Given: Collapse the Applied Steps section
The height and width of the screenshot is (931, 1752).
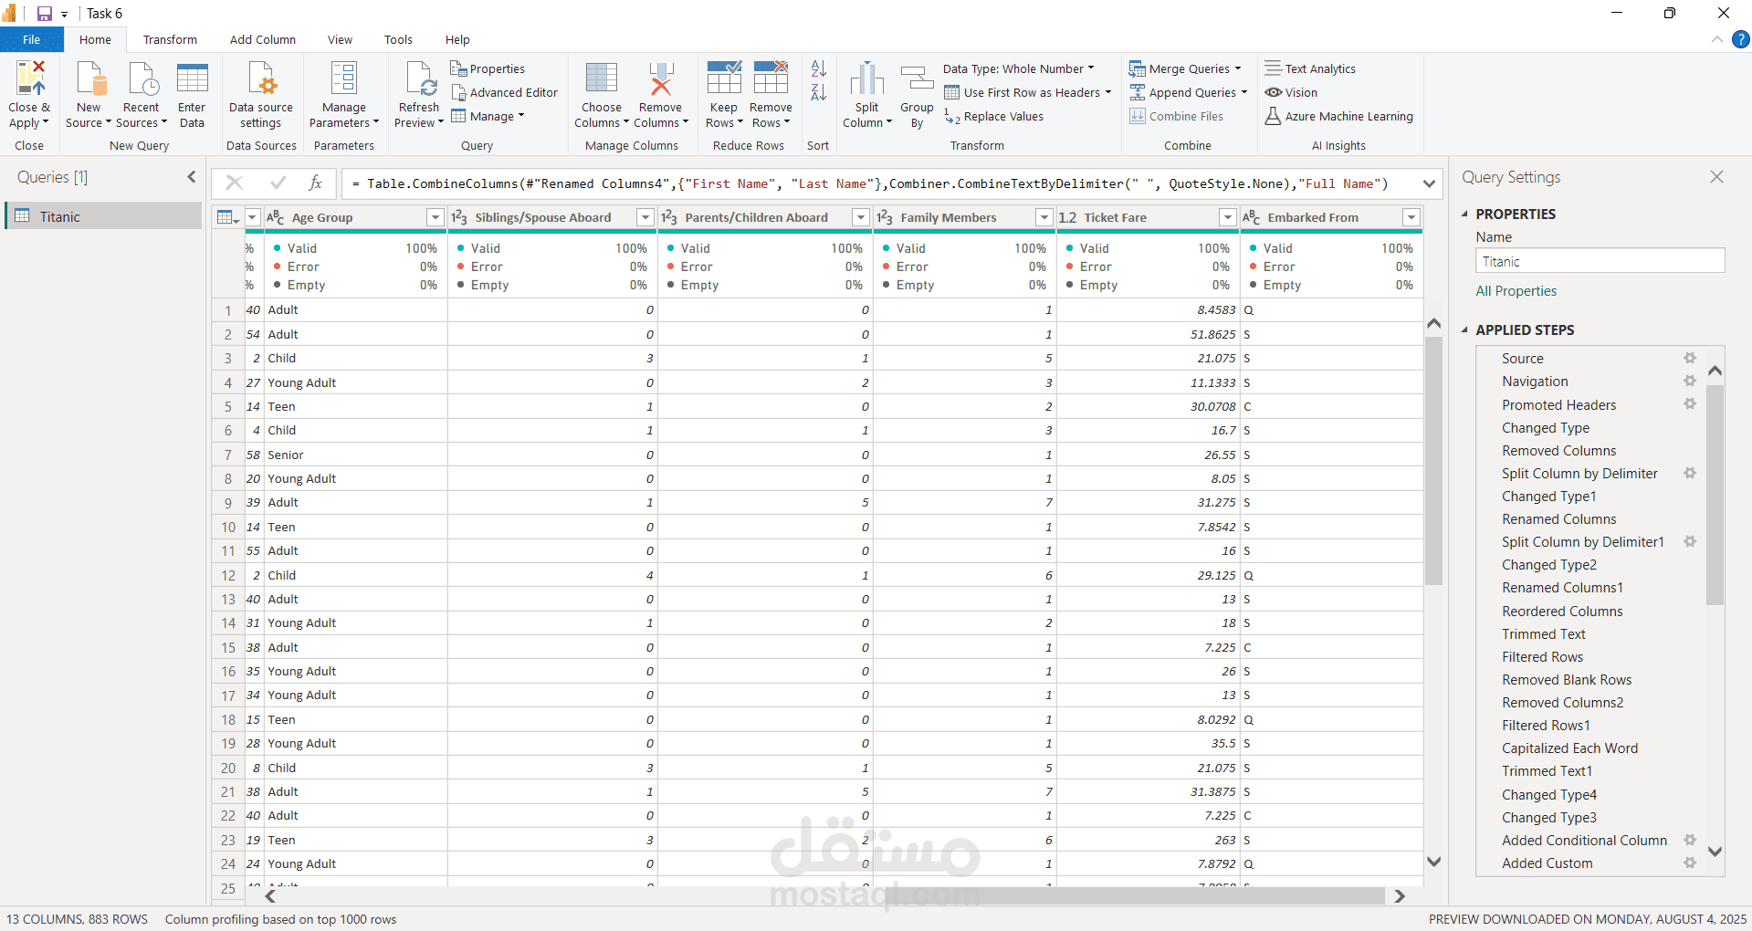Looking at the screenshot, I should [1465, 330].
